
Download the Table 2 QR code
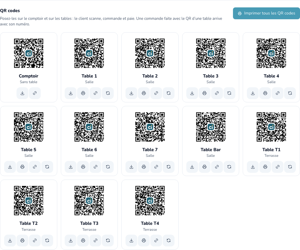[131, 93]
